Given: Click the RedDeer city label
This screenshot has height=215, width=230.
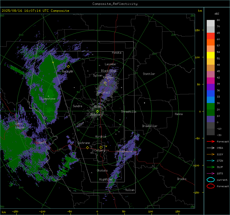Looking at the screenshot, I should point(108,77).
